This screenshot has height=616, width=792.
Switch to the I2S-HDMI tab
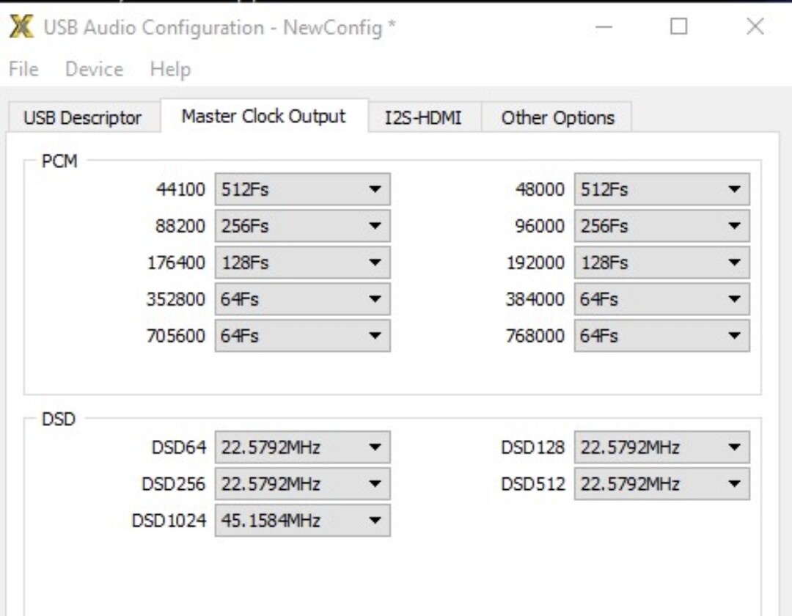coord(424,118)
